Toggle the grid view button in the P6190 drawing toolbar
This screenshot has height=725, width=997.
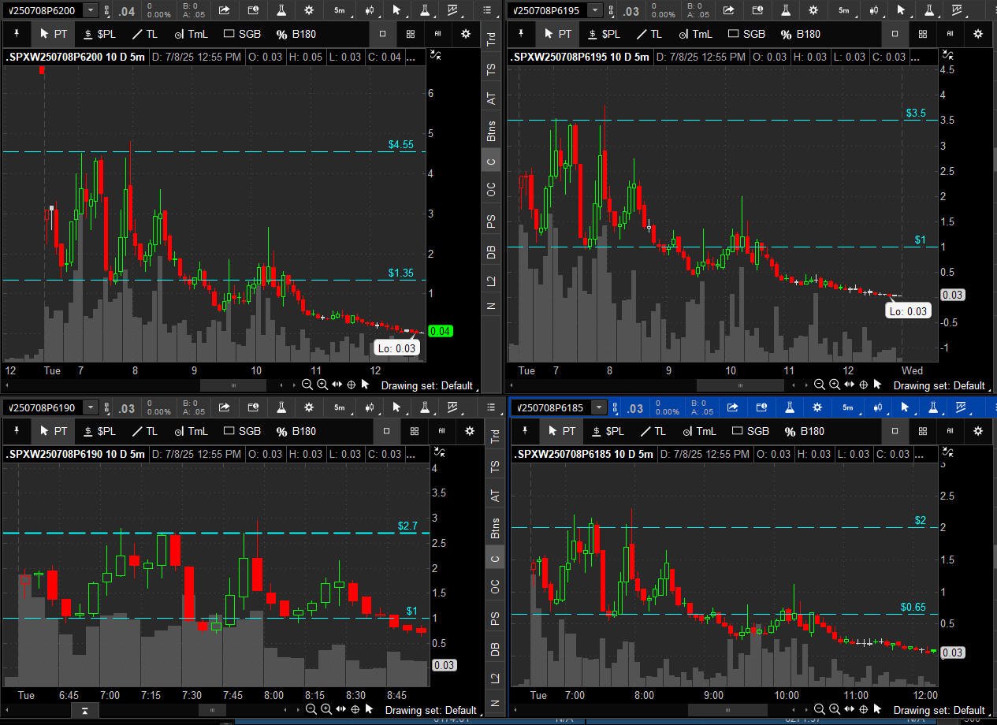414,431
